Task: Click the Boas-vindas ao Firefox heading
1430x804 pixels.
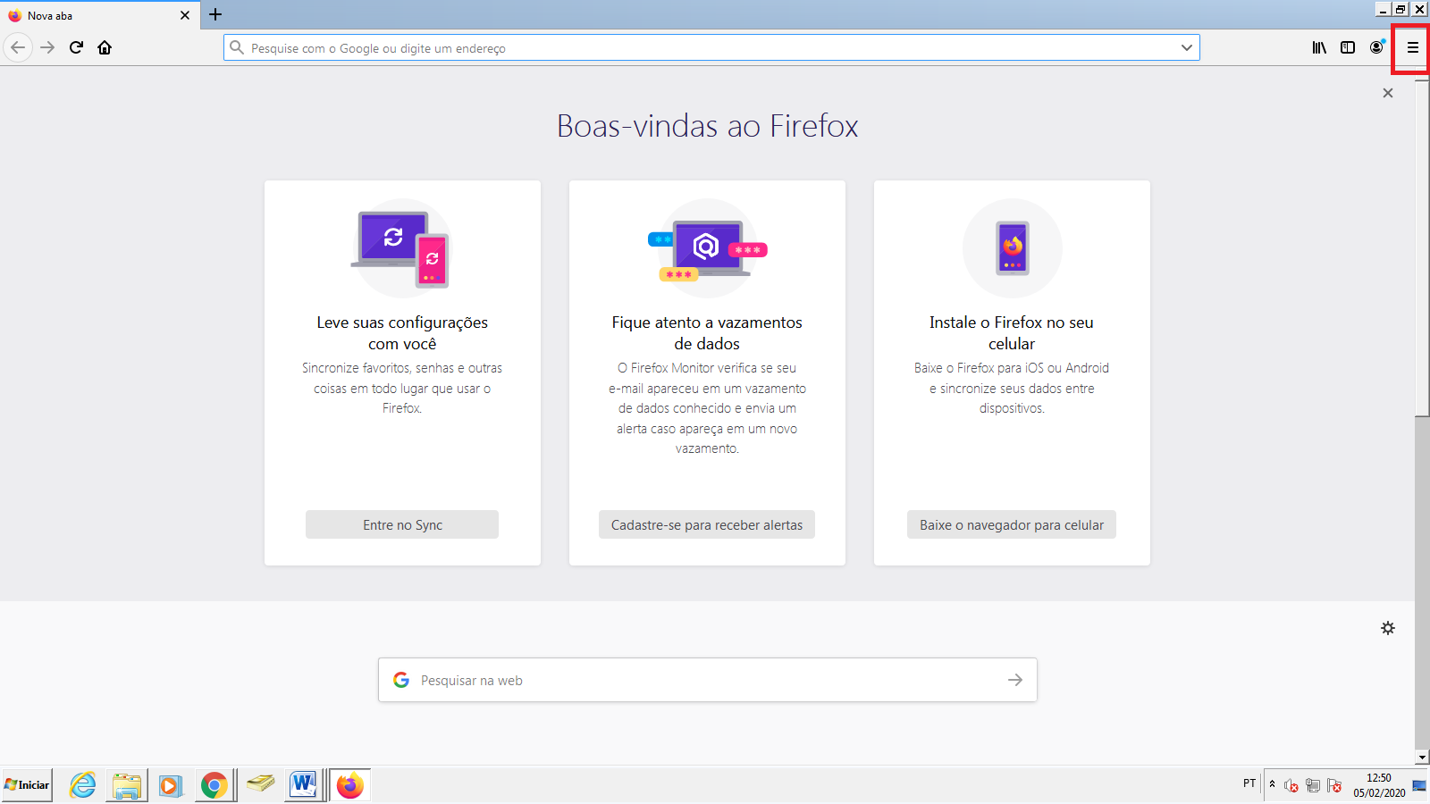Action: 707,126
